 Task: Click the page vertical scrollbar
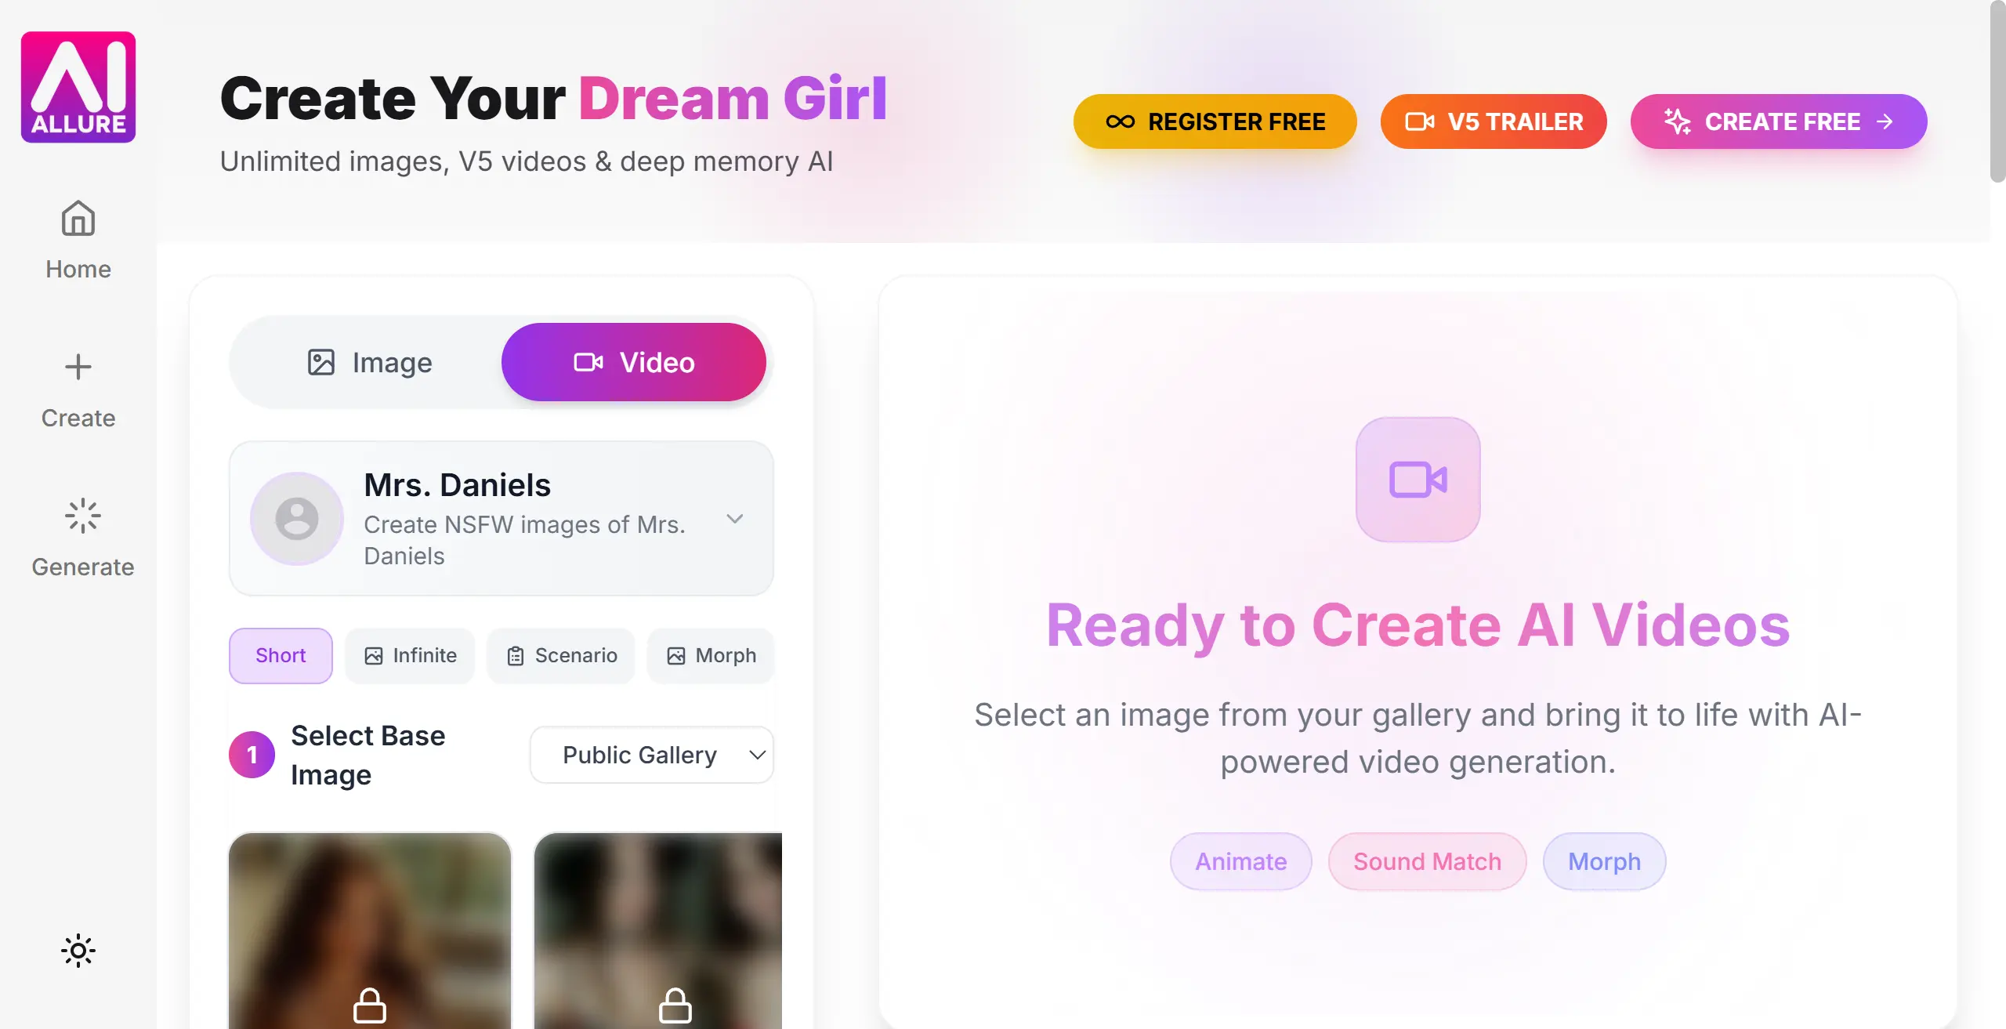(x=1997, y=92)
